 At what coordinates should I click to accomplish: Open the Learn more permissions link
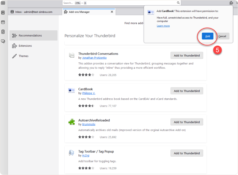coord(163,26)
